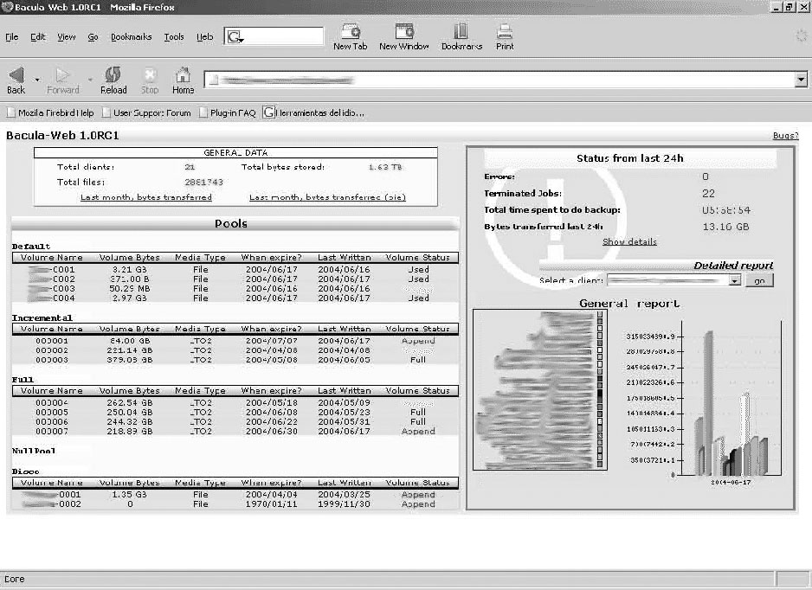This screenshot has height=590, width=812.
Task: Click the 2881743 total files value
Action: [203, 183]
